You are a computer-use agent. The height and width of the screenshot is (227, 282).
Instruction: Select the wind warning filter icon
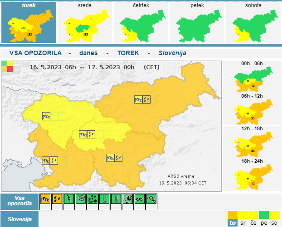coord(45,199)
